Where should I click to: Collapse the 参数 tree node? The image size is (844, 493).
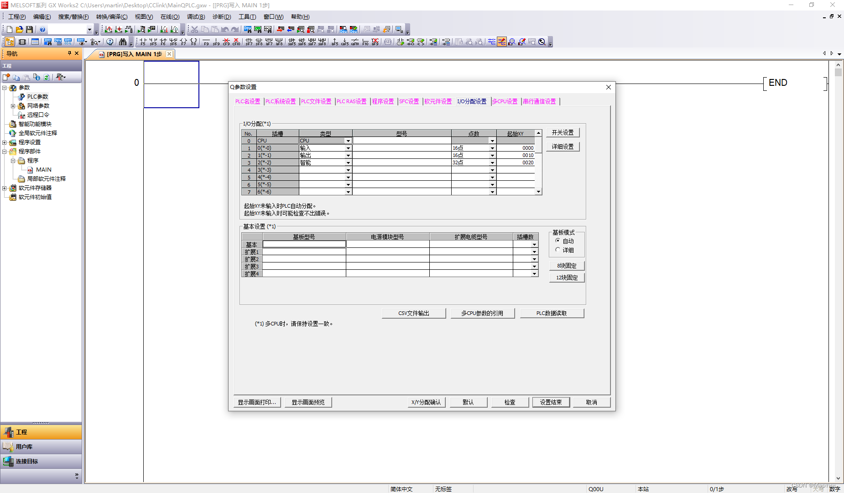[x=5, y=88]
